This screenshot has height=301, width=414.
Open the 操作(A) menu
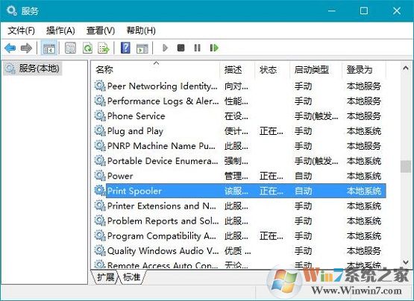[60, 31]
